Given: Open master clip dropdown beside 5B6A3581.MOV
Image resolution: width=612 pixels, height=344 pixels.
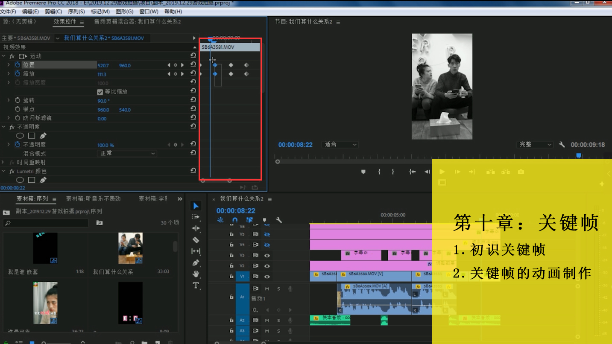Looking at the screenshot, I should pos(57,38).
